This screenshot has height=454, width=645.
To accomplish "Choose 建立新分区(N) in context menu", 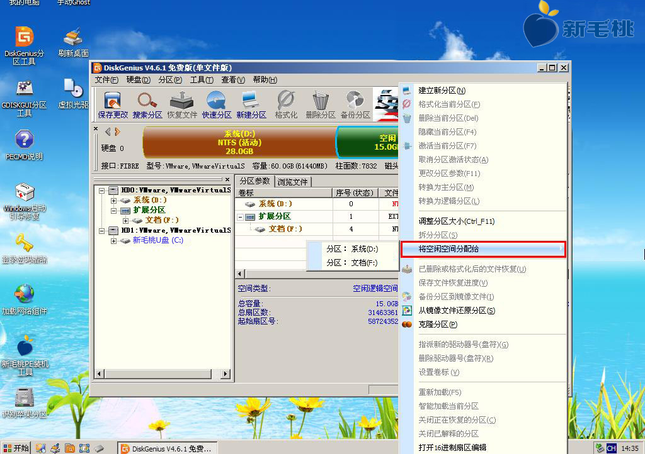I will [483, 91].
